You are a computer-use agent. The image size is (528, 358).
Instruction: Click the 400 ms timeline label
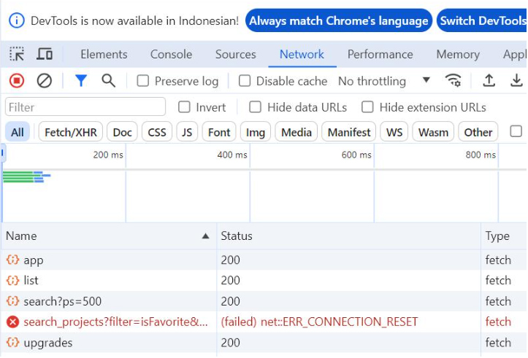click(x=232, y=155)
